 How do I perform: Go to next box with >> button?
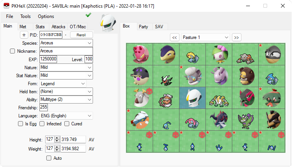pos(237,37)
